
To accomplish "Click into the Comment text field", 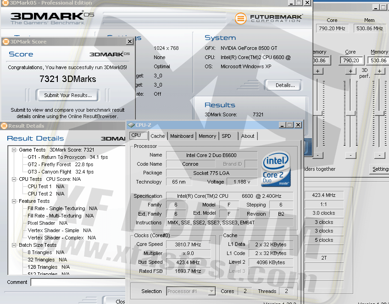I will click(78, 282).
